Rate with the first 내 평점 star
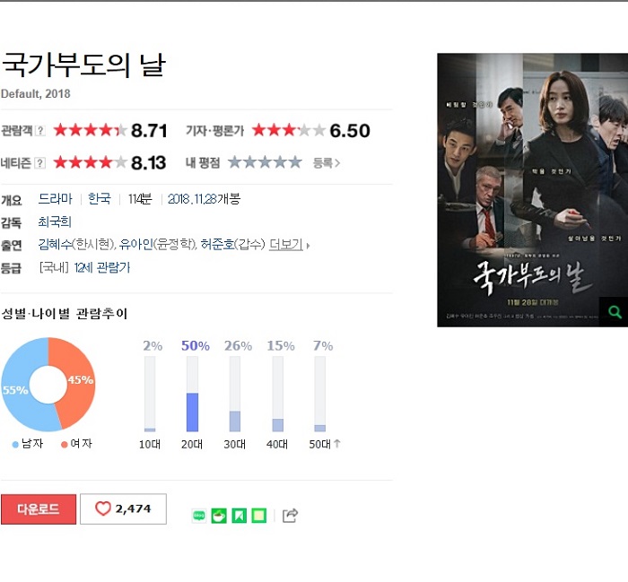The width and height of the screenshot is (628, 582). [x=235, y=162]
